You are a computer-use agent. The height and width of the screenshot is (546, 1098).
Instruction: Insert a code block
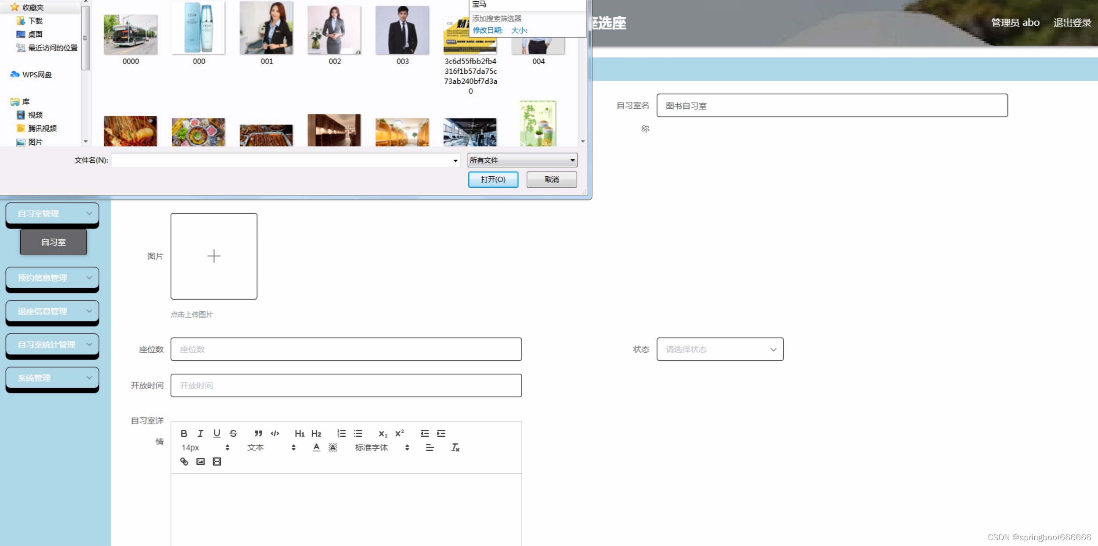click(275, 433)
